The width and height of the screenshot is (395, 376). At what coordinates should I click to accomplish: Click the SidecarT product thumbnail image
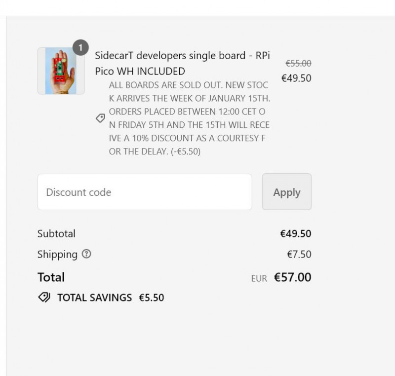tap(61, 71)
